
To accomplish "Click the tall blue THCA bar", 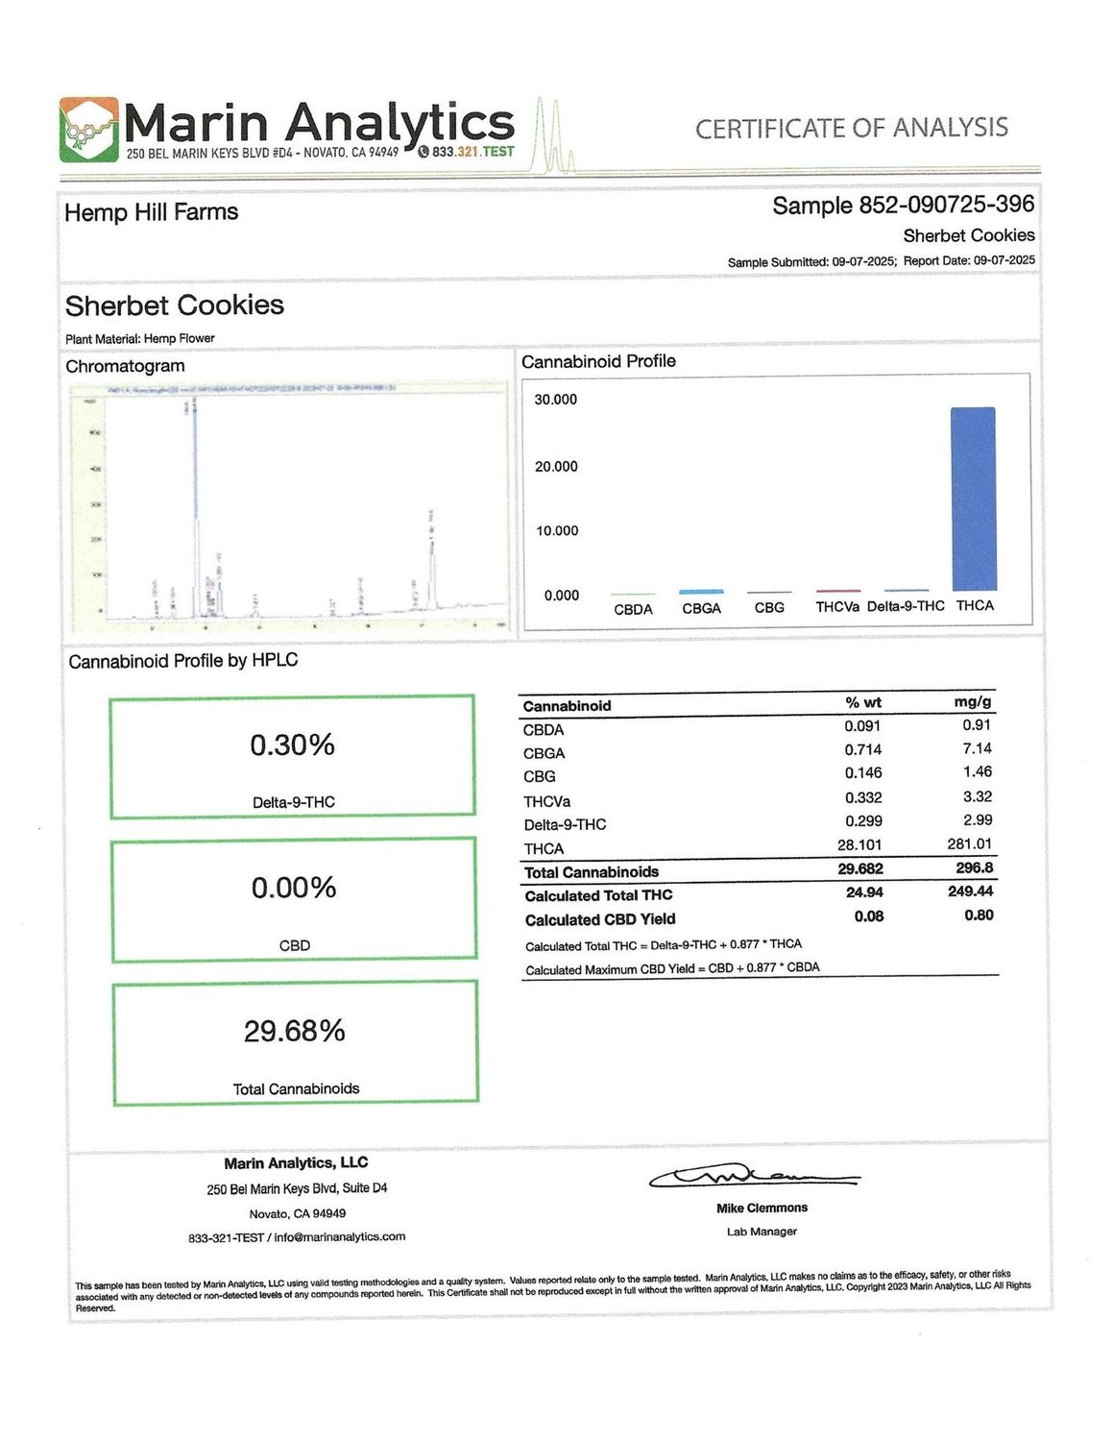I will tap(973, 499).
